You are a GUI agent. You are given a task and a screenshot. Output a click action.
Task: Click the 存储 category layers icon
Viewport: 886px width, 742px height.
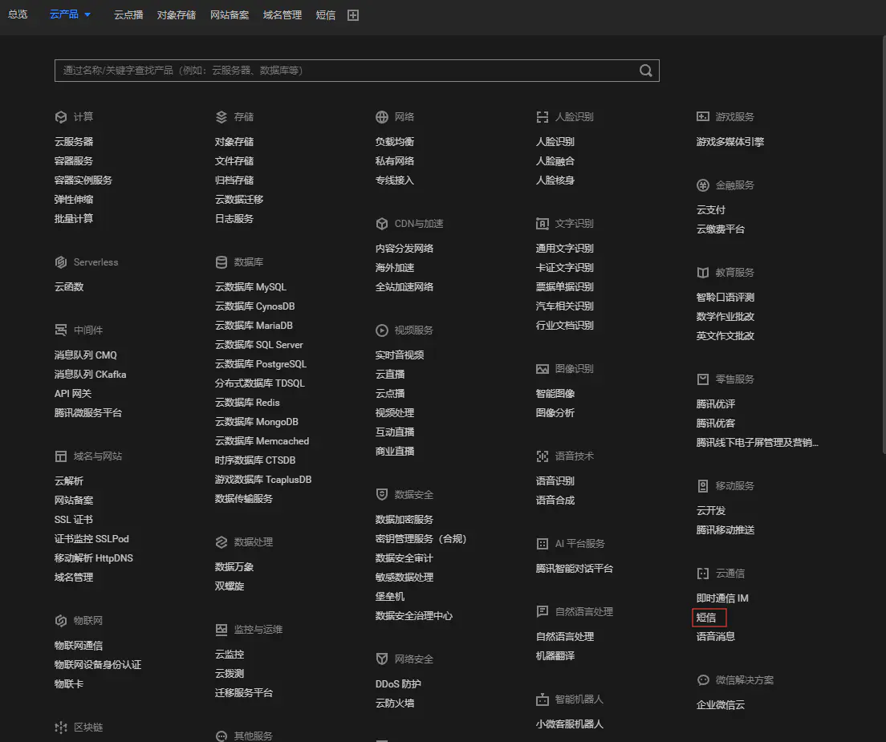[221, 117]
